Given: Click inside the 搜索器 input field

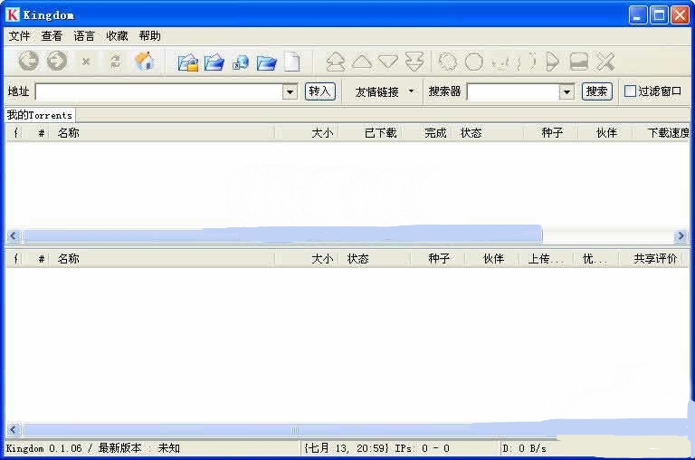Looking at the screenshot, I should 513,91.
